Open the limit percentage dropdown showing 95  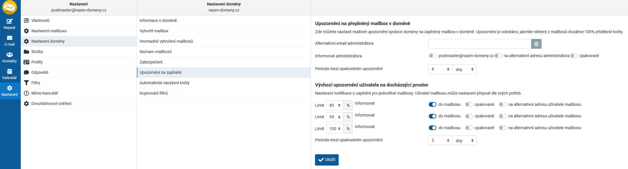(x=335, y=117)
